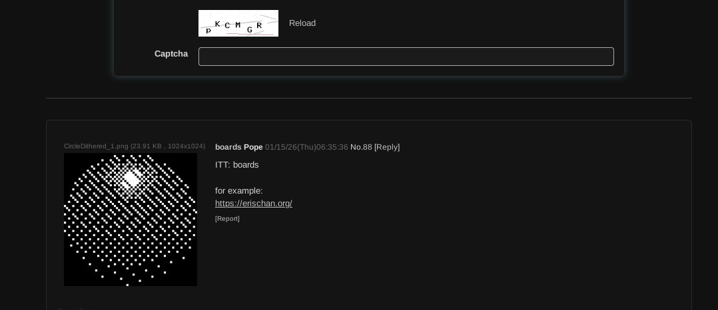Screen dimensions: 718x310
Task: Click the "ITT: boards" message line
Action: pyautogui.click(x=236, y=165)
